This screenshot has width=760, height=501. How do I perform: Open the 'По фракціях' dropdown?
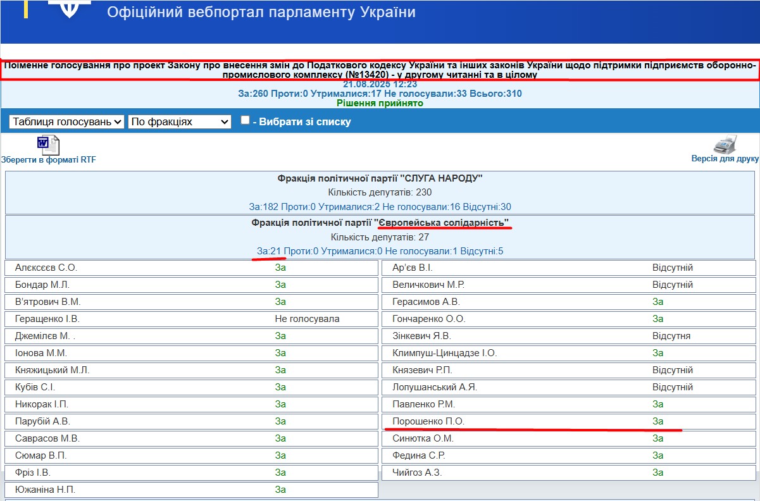(x=180, y=121)
